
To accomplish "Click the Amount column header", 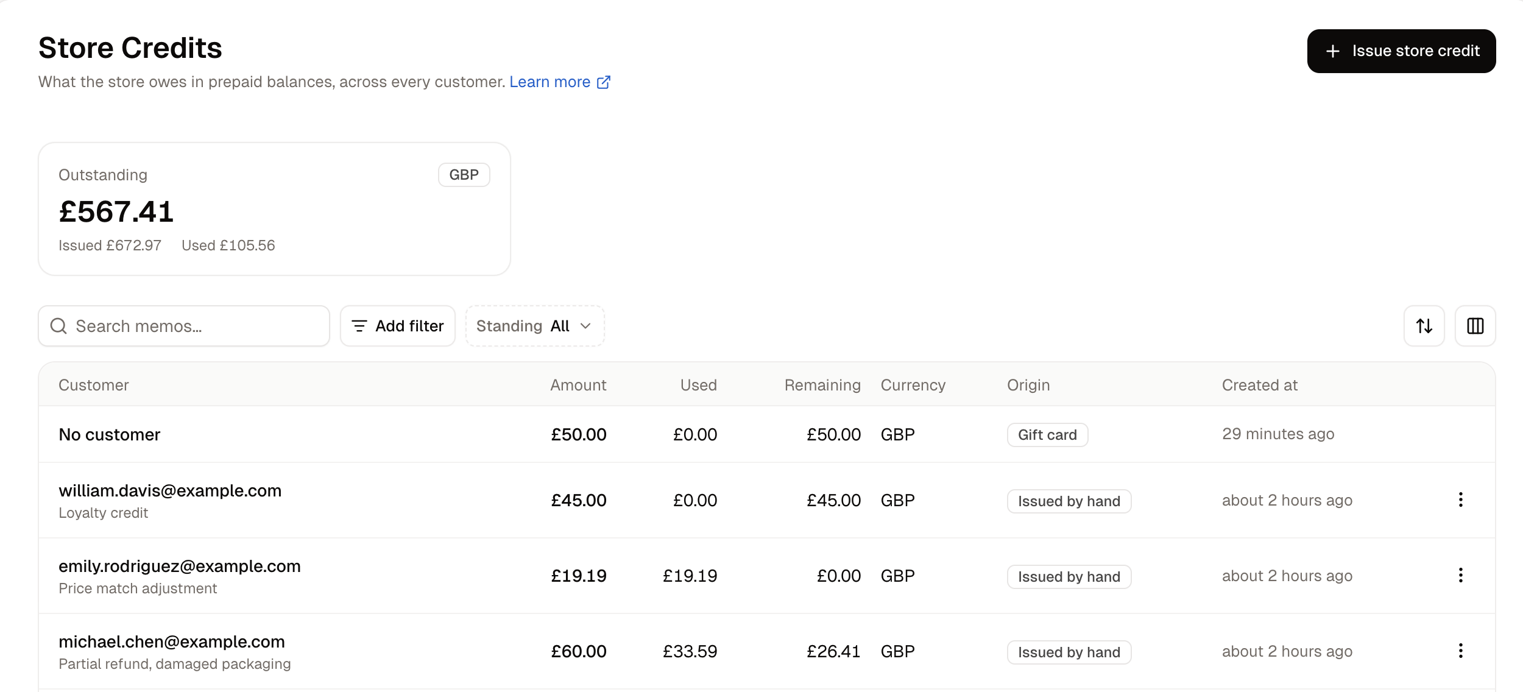I will click(578, 385).
